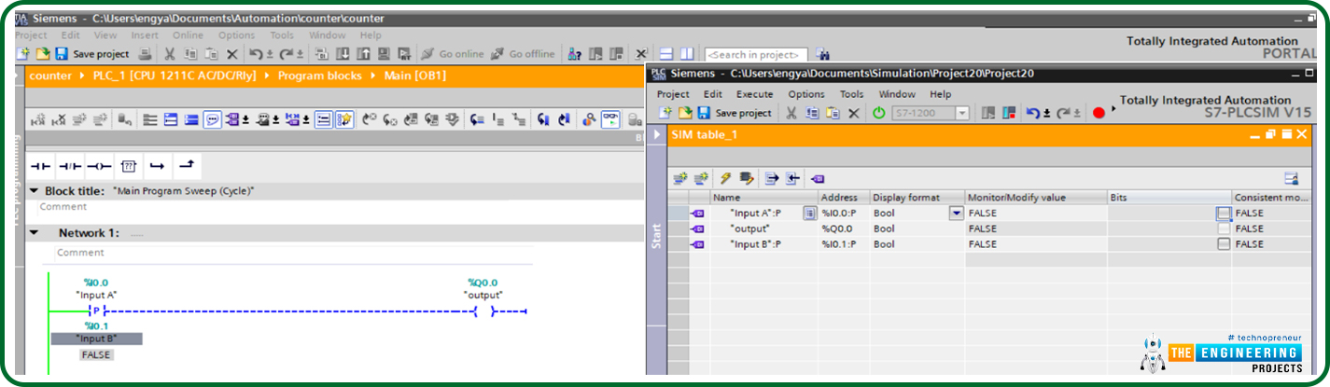1330x387 pixels.
Task: Open the S7-1200 PLC type dropdown
Action: (x=963, y=113)
